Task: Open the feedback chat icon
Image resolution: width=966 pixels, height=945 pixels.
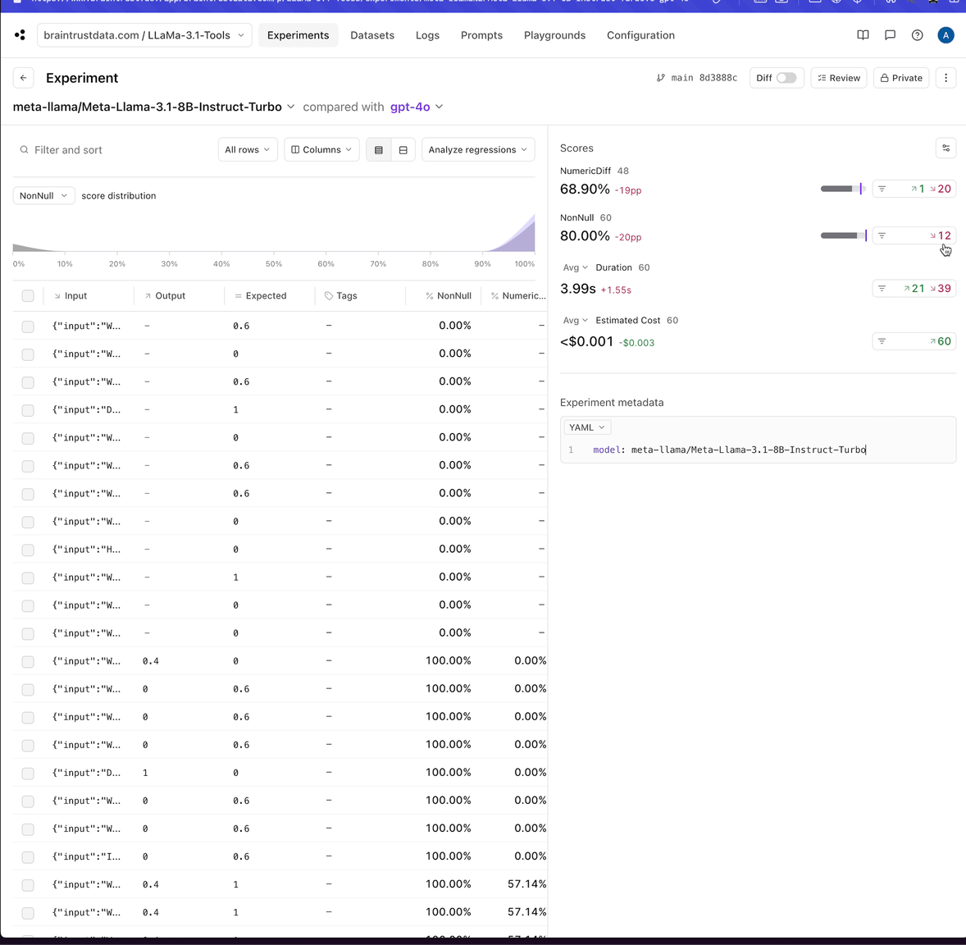Action: tap(890, 35)
